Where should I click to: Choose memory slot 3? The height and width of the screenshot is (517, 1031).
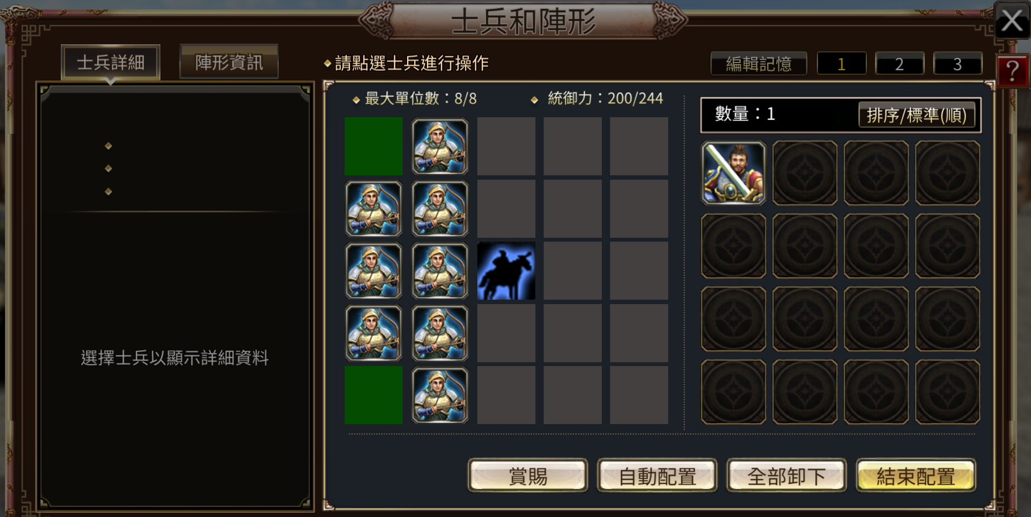click(x=957, y=64)
